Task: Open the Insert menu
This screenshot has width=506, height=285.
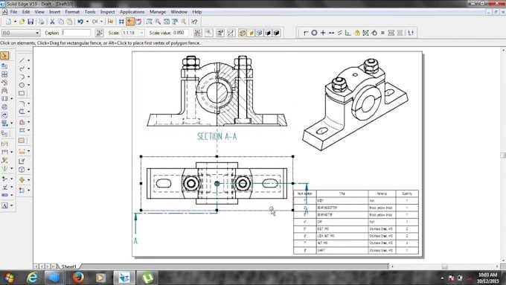Action: pos(54,12)
